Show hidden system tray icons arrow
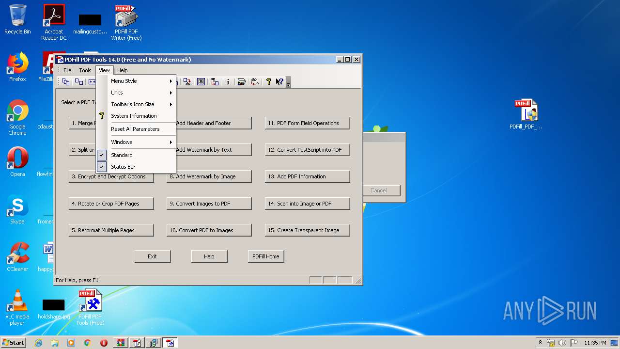 (x=540, y=342)
